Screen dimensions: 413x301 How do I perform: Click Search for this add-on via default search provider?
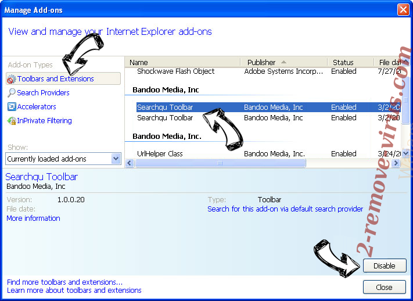[285, 209]
